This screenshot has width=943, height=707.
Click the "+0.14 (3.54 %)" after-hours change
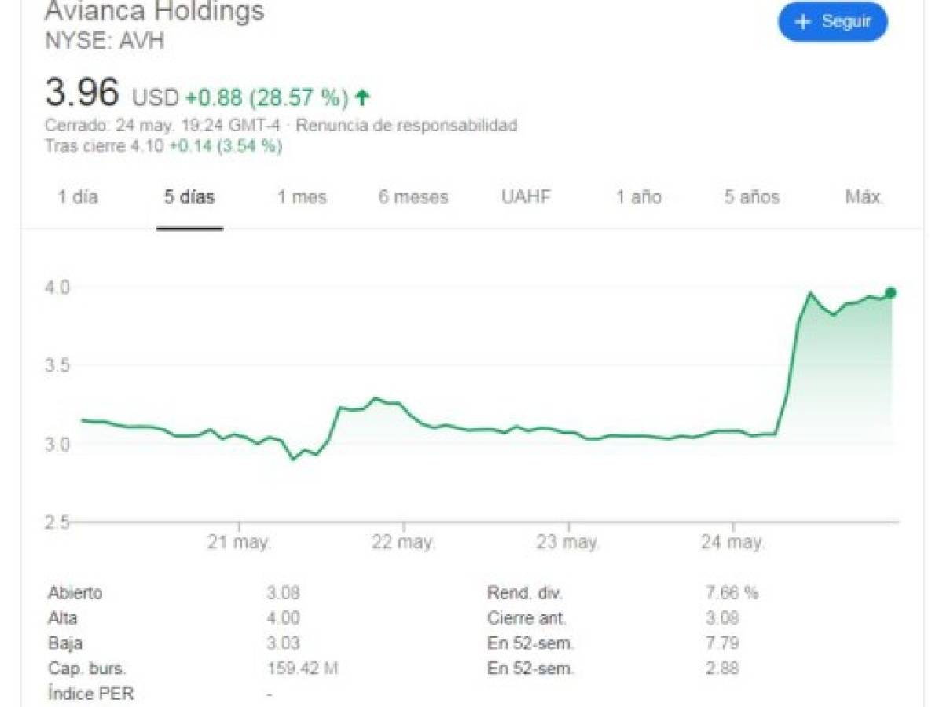tap(225, 145)
